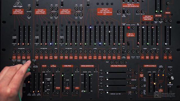180x101 pixels.
Task: Click the SAMPLE & HOLD section label
Action: 150,66
